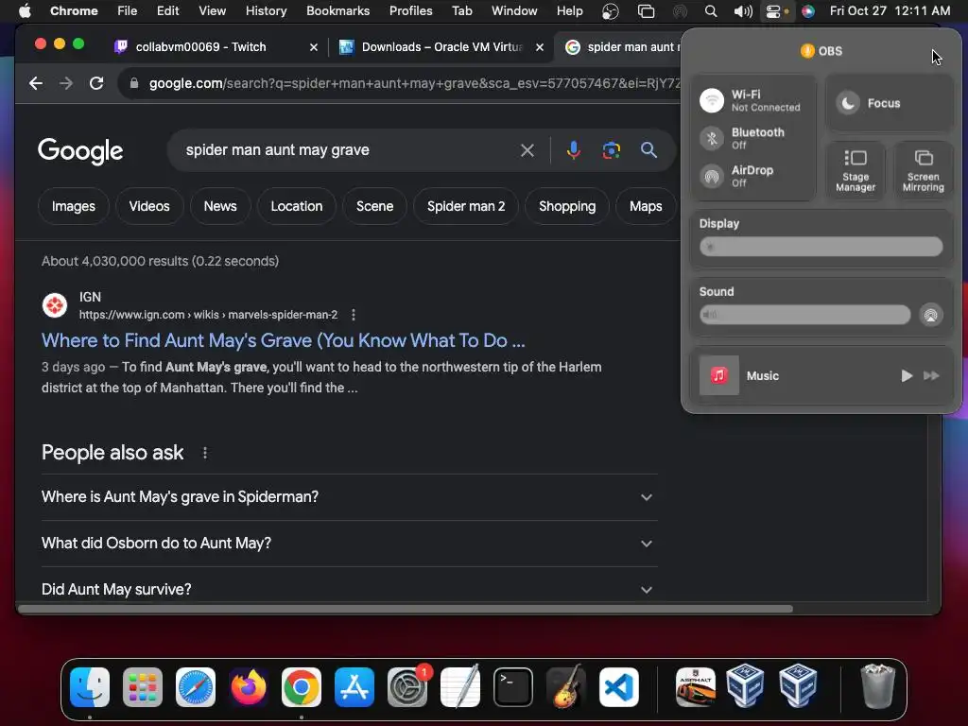Open TextEdit from the Dock
This screenshot has height=726, width=968.
[460, 687]
